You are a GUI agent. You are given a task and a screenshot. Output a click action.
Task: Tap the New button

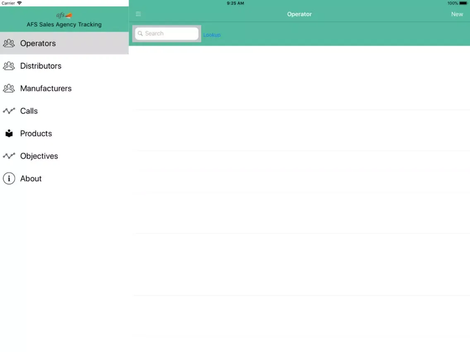point(457,14)
